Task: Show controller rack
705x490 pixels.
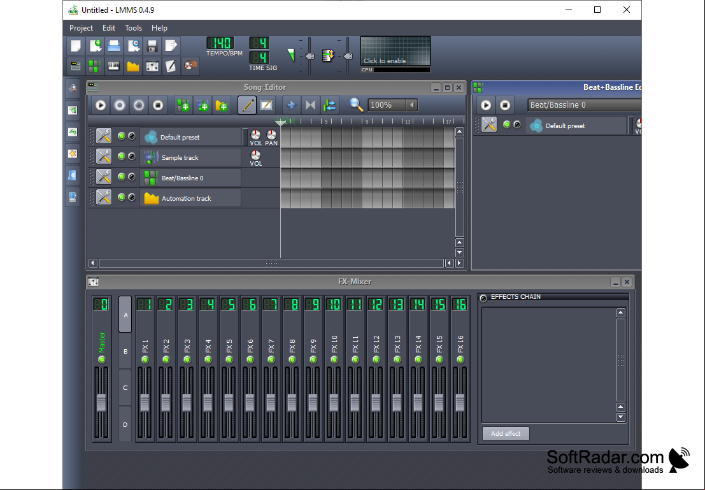Action: coord(190,66)
